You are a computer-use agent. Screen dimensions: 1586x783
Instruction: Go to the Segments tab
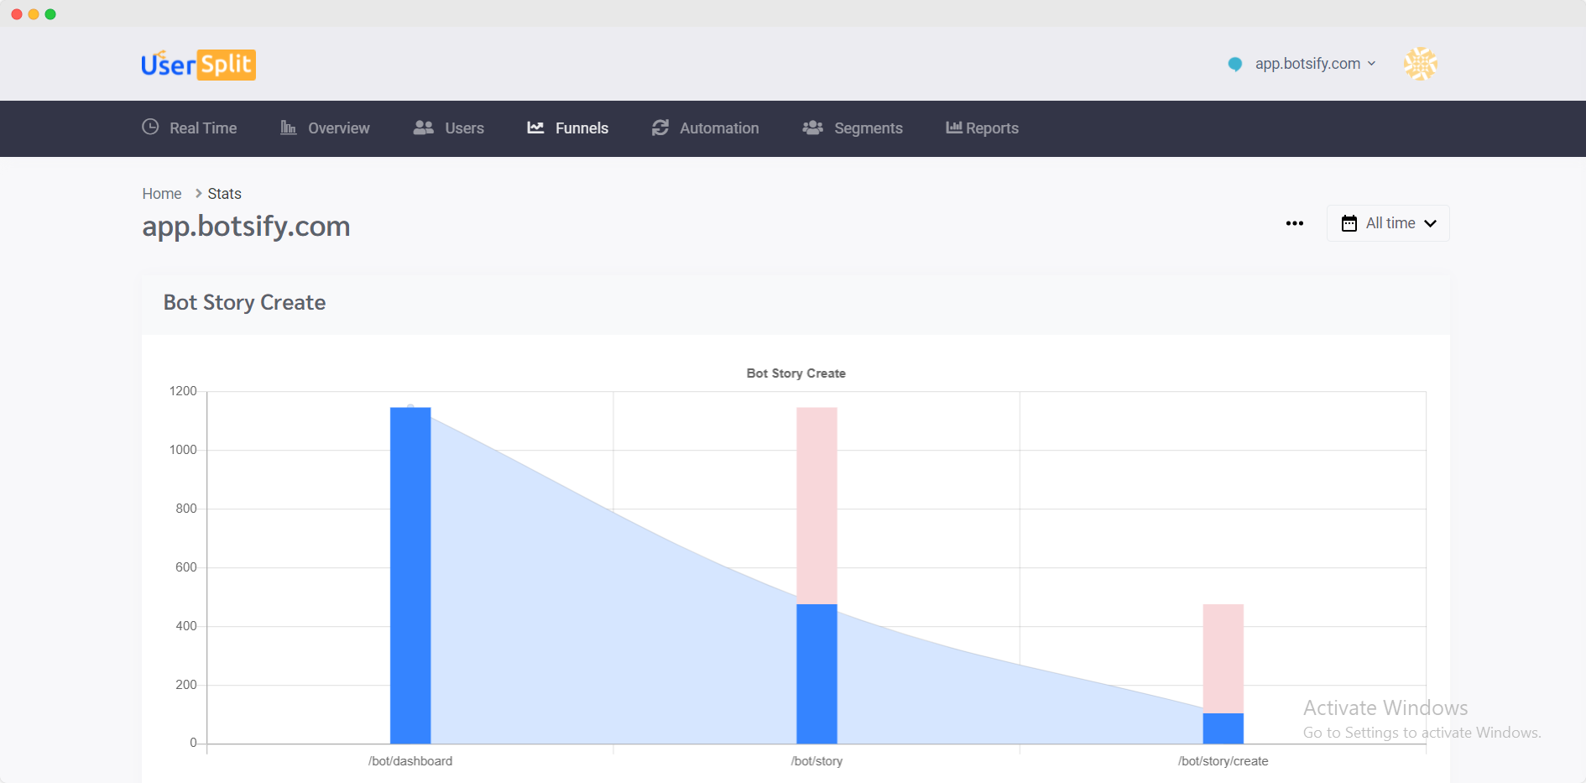[853, 128]
